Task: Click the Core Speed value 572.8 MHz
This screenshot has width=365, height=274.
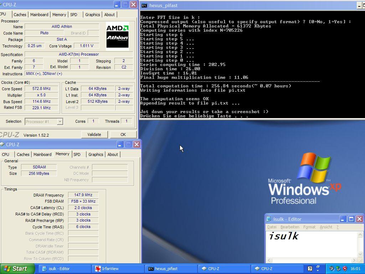Action: pyautogui.click(x=41, y=88)
